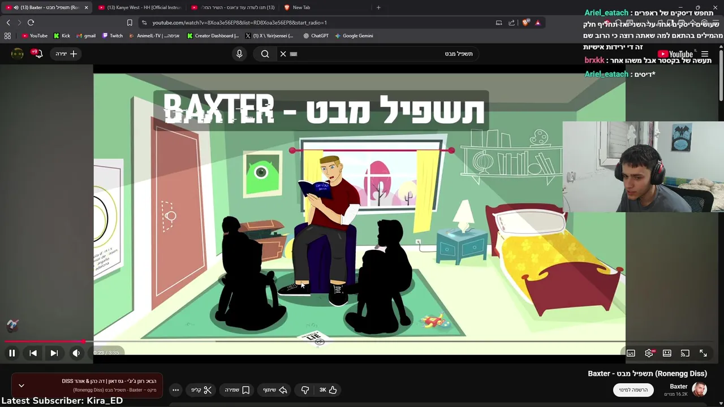The width and height of the screenshot is (724, 407).
Task: Seek on the red video progress bar
Action: tap(362, 341)
